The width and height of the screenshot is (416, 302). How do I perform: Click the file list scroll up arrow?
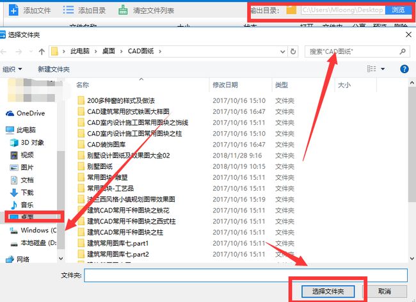click(412, 83)
